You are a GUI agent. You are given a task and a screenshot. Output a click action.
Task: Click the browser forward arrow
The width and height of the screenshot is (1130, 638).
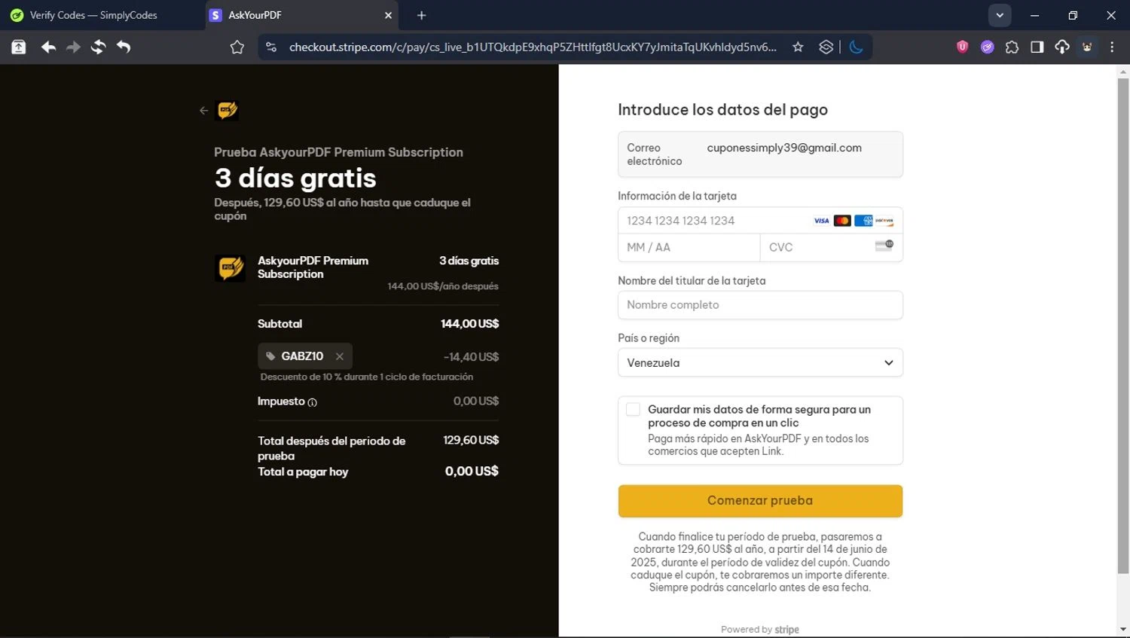[x=73, y=47]
